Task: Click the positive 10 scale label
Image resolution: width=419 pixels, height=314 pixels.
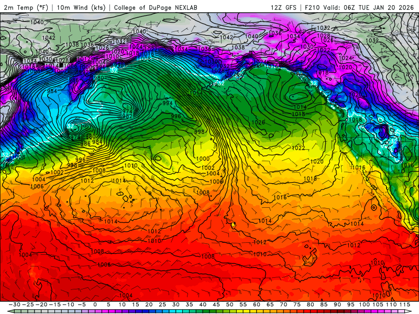Action: (x=122, y=305)
